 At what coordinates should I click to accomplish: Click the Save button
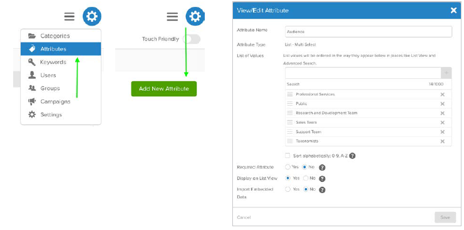point(445,217)
